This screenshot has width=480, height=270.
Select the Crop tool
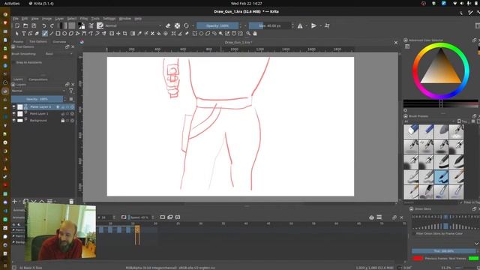coord(125,33)
